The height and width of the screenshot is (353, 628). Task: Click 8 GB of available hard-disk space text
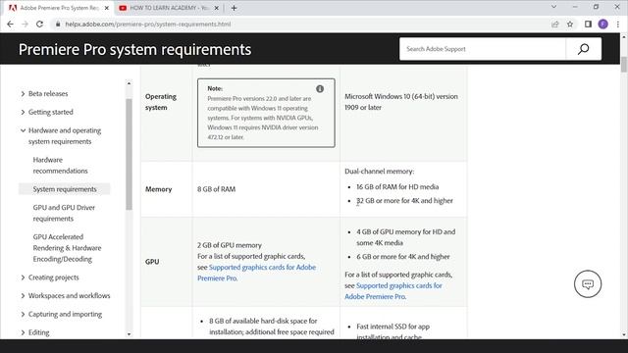(263, 321)
